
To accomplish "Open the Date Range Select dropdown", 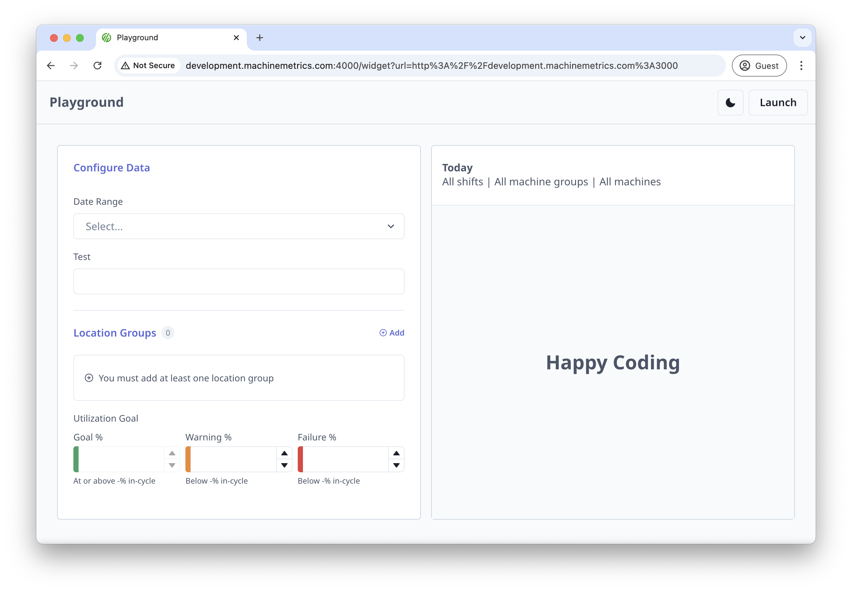I will point(239,226).
